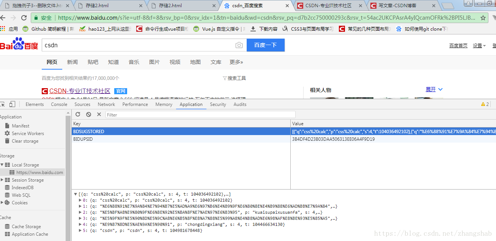
Task: Click the browser reload button
Action: pyautogui.click(x=24, y=18)
